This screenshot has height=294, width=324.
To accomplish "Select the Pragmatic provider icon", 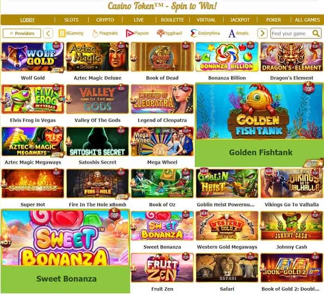I will coord(105,33).
